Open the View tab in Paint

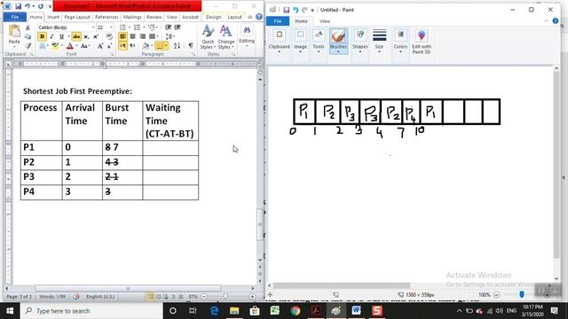click(325, 21)
